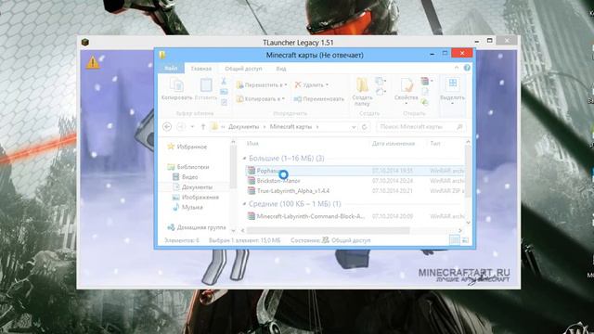
Task: Select the Главная (Home) ribbon tab
Action: point(201,69)
